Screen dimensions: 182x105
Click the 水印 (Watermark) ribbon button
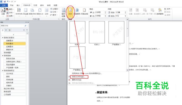coord(70,12)
